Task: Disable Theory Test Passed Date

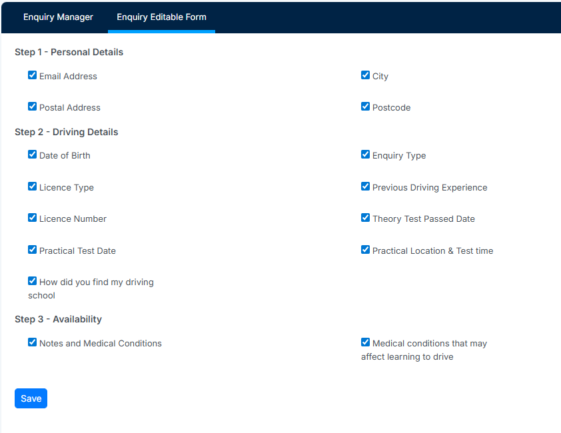Action: point(365,218)
